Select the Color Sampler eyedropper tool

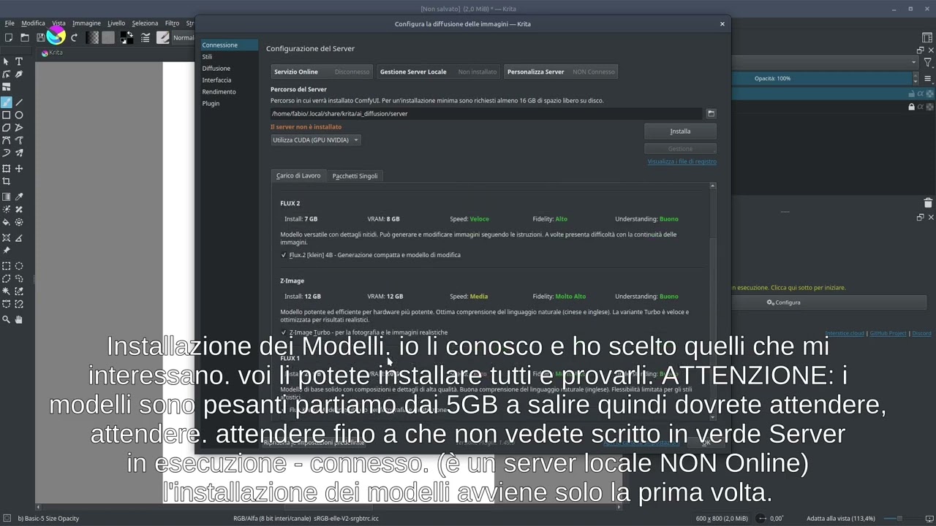19,197
